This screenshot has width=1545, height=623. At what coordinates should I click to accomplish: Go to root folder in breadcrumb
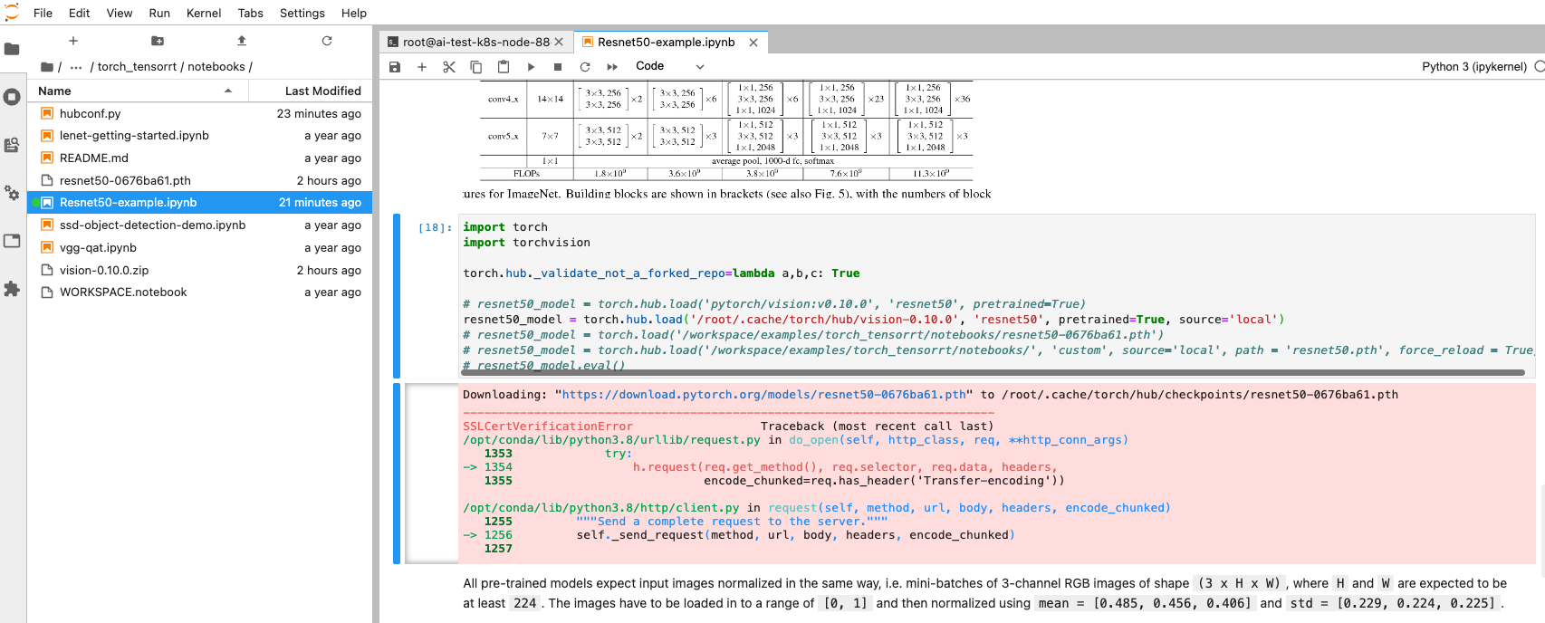47,67
